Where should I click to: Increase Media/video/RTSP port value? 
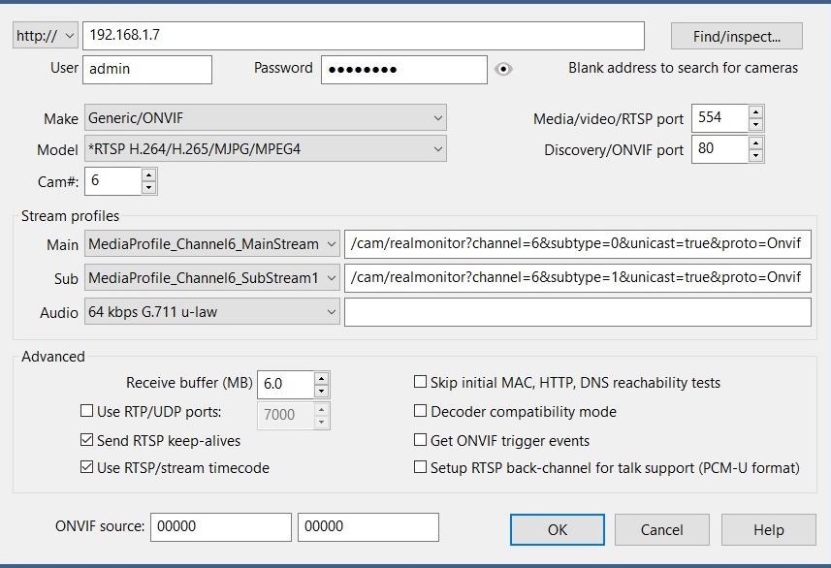[x=755, y=111]
